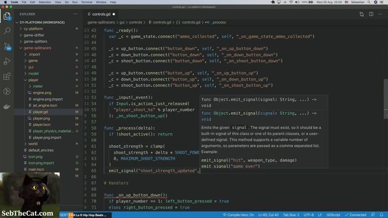Click the cat webcam overlay thumbnail
The height and width of the screenshot is (218, 388).
point(30,195)
